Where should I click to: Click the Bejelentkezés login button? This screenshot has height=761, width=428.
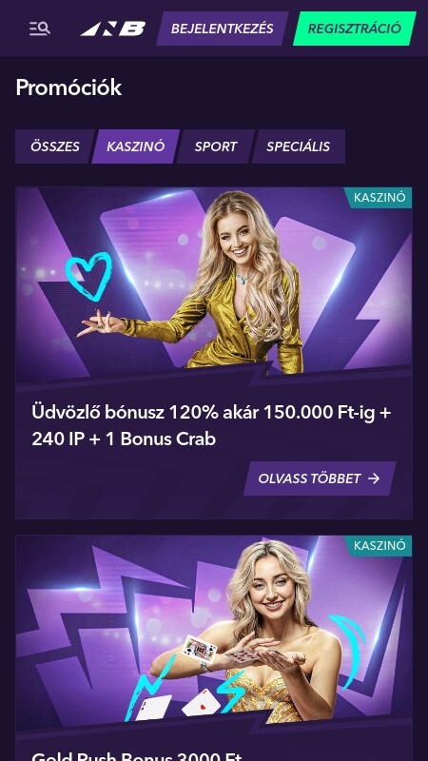[x=223, y=29]
